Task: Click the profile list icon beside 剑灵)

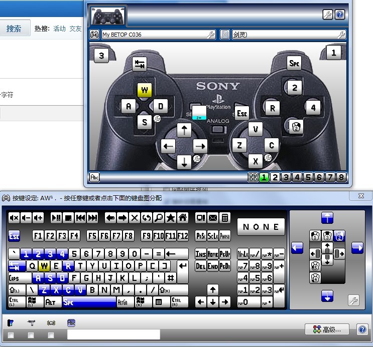Action: [x=224, y=35]
